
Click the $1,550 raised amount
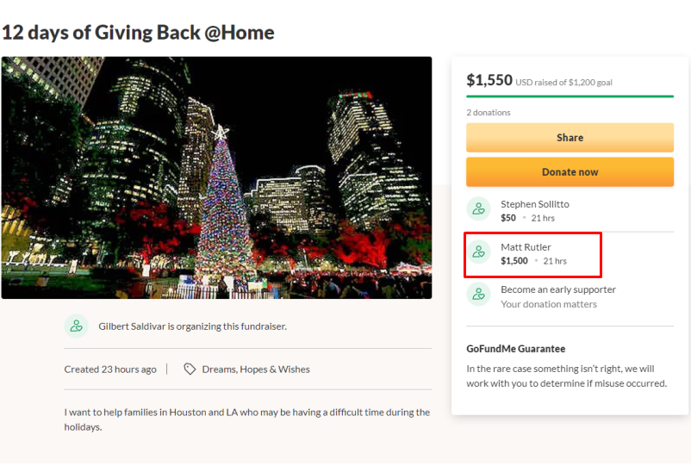489,80
